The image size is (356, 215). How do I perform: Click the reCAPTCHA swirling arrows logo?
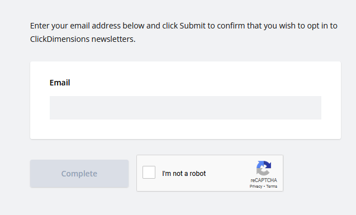tap(264, 168)
